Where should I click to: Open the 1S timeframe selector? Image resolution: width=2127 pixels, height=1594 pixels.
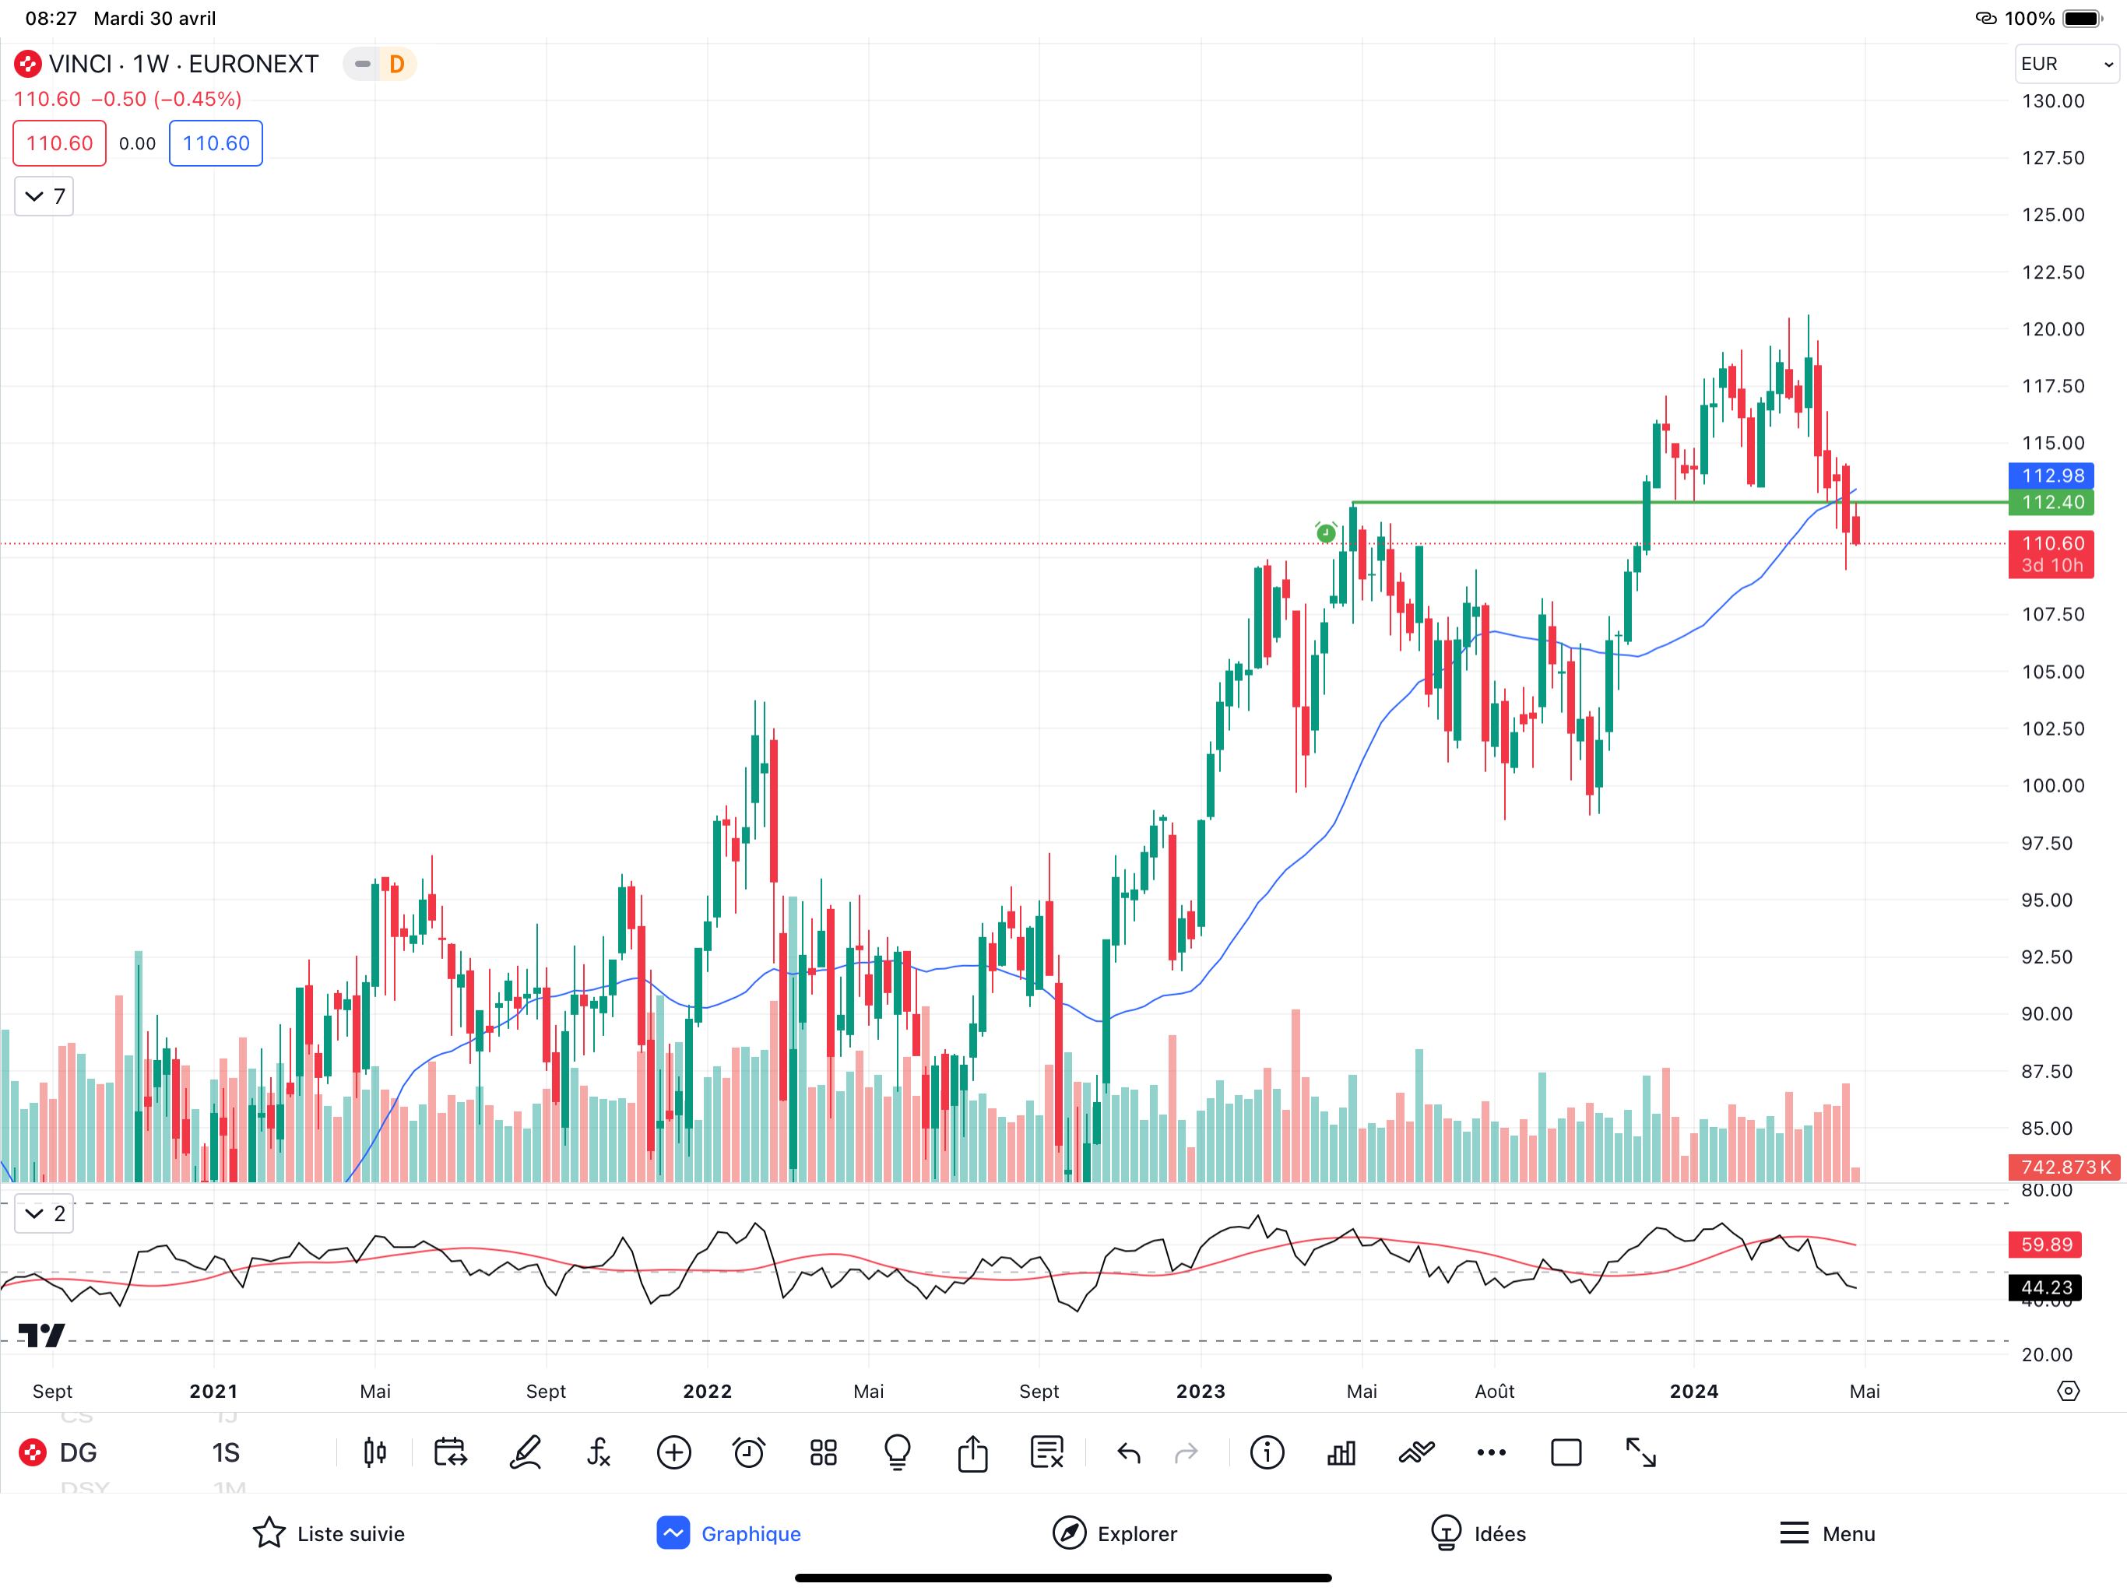coord(226,1452)
